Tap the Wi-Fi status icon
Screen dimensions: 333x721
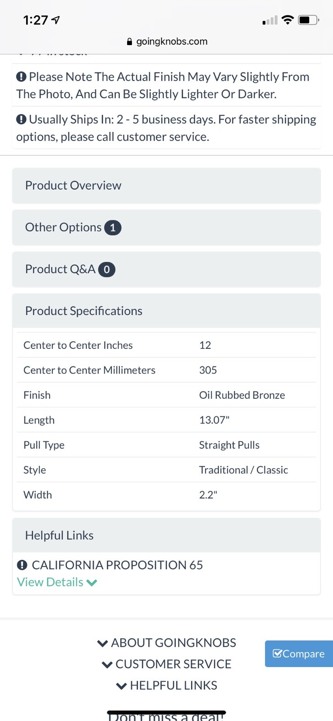coord(287,20)
